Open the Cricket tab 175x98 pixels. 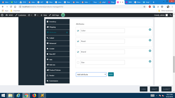point(57,49)
